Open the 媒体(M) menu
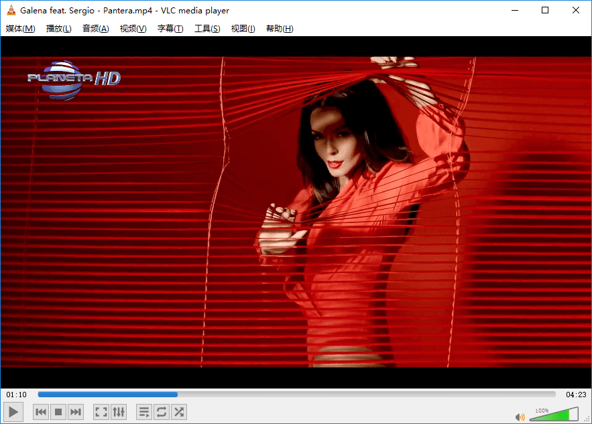 (x=20, y=29)
